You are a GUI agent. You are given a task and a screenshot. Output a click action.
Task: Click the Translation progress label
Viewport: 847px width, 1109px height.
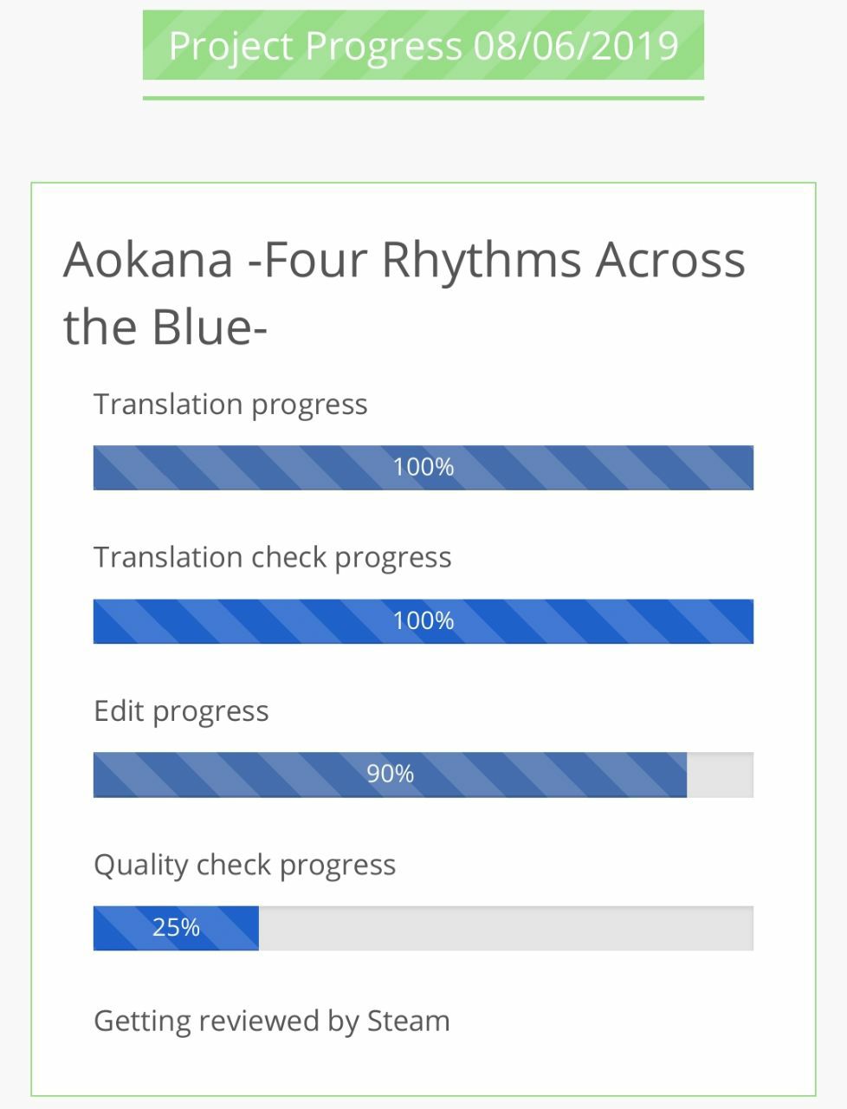(x=230, y=405)
